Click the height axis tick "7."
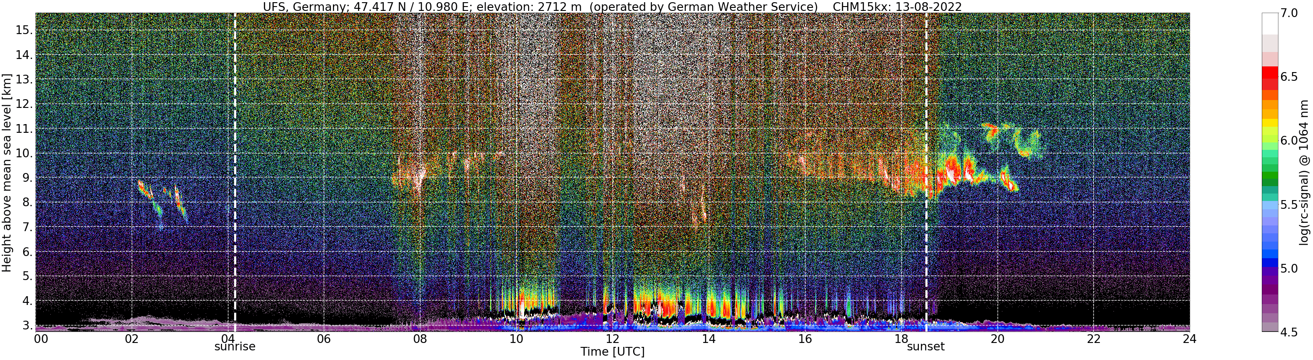Screen dimensions: 1313x360 click(27, 227)
